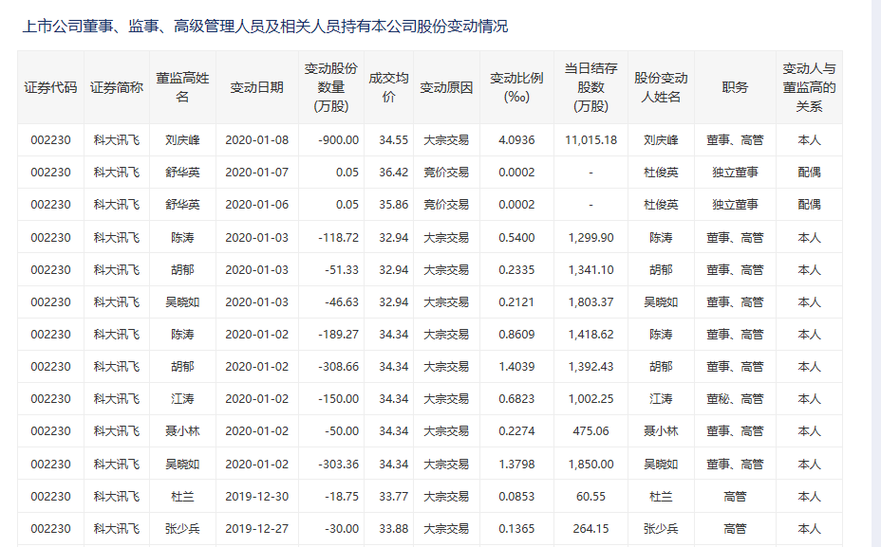Click the 475.06 holdings cell
This screenshot has height=547, width=881.
coord(590,430)
